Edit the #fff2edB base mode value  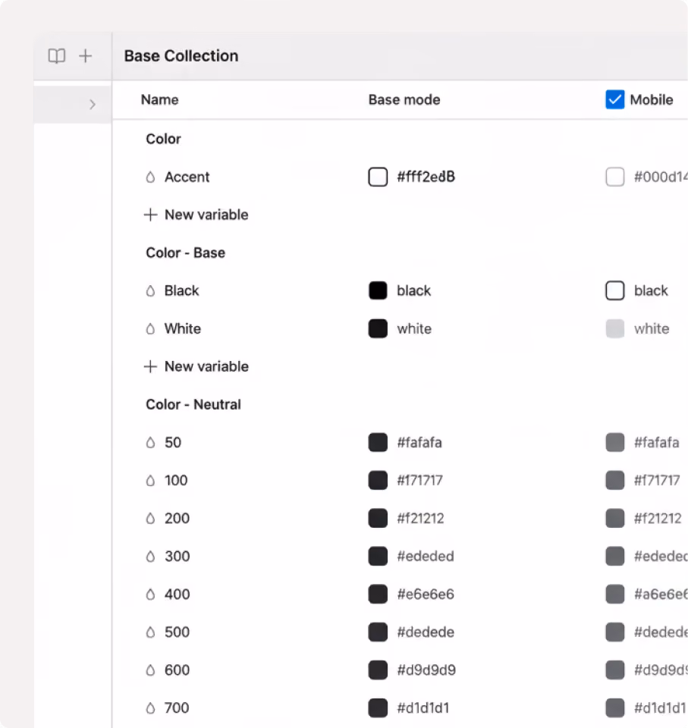pyautogui.click(x=426, y=177)
